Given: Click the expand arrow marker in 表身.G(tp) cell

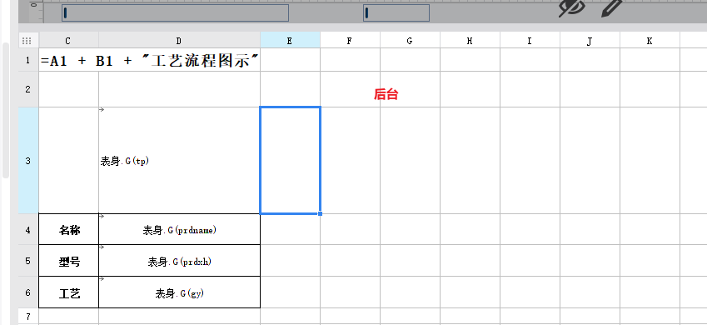Looking at the screenshot, I should (102, 110).
